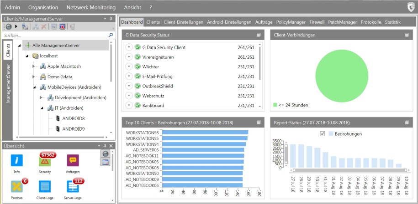Collapse the MobileDevices (Androiden) node
Image resolution: width=418 pixels, height=204 pixels.
[x=34, y=87]
